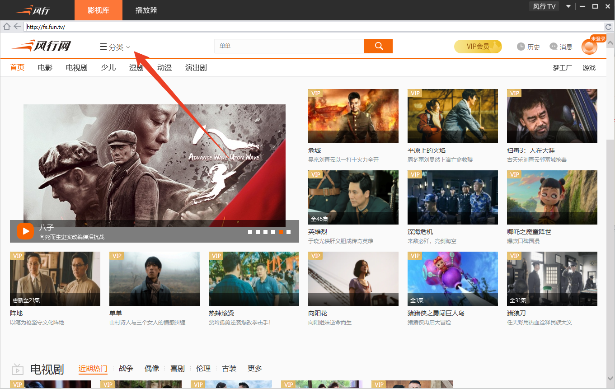This screenshot has width=615, height=389.
Task: Switch to the 播放器 player tab
Action: coord(146,10)
